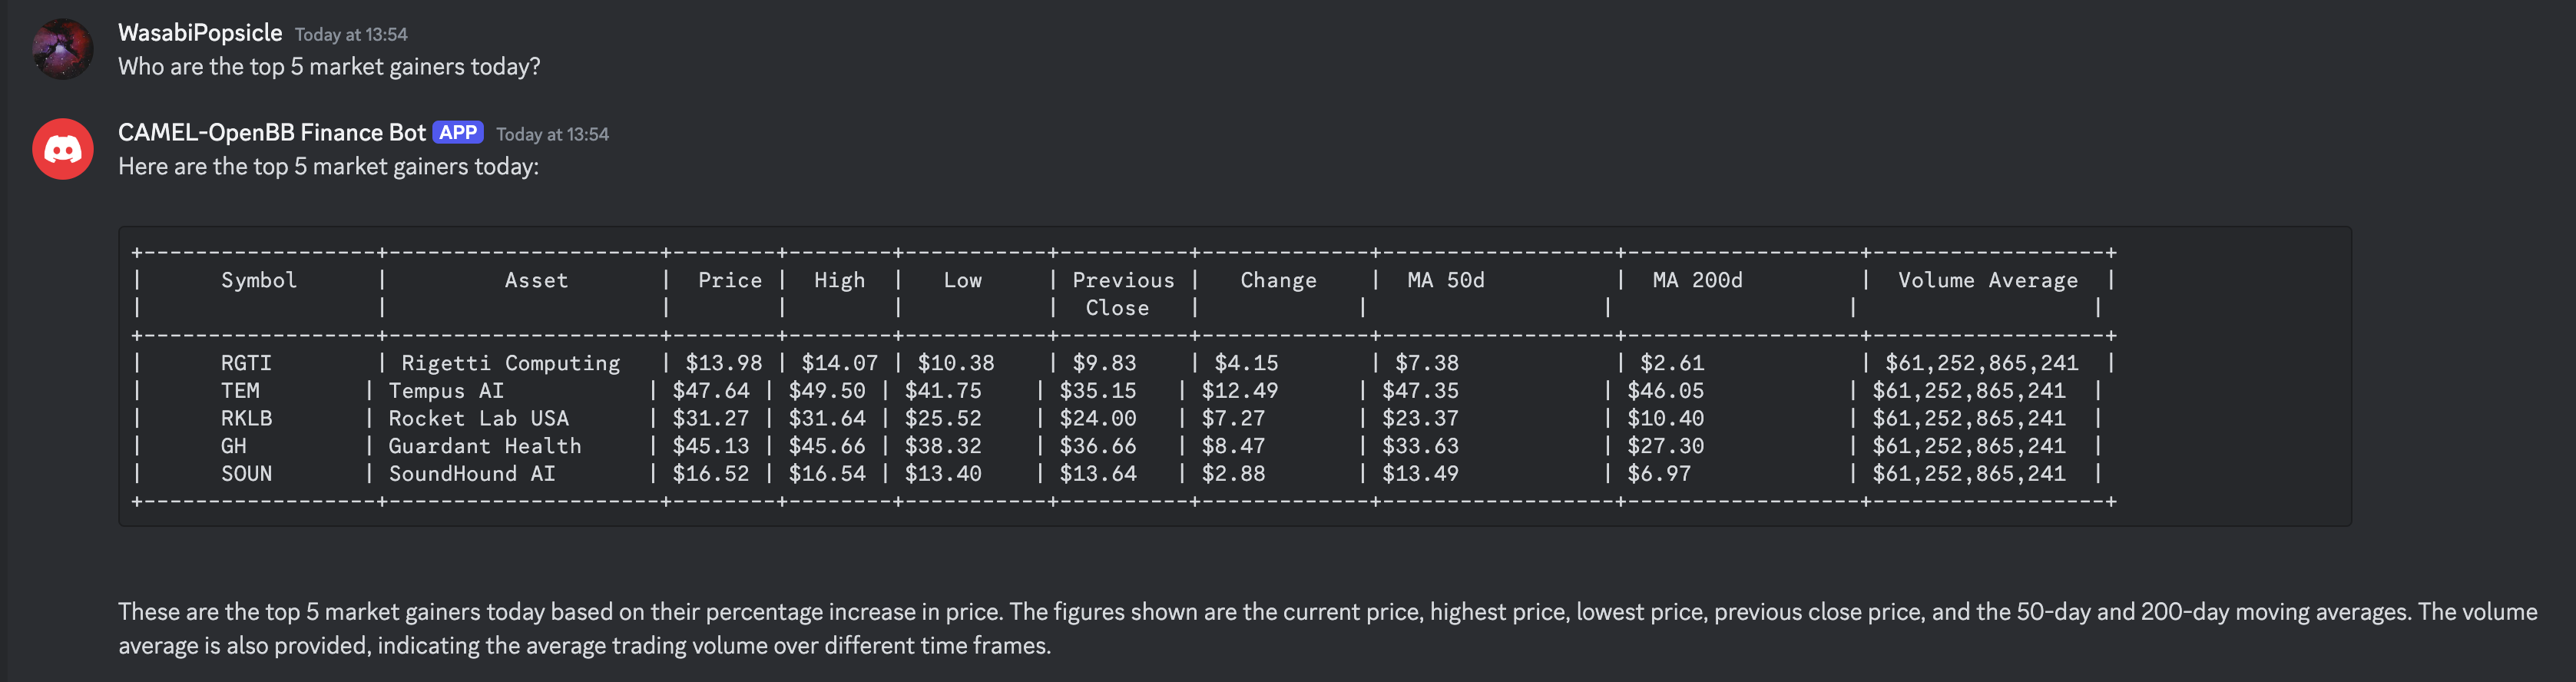Click the RGTI symbol in the table
The height and width of the screenshot is (682, 2576).
click(x=246, y=363)
